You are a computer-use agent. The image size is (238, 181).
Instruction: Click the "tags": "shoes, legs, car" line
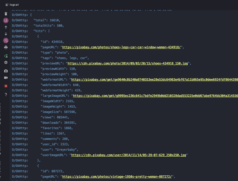(65, 58)
